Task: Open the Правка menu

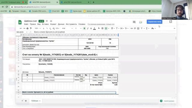Action: tap(33, 24)
